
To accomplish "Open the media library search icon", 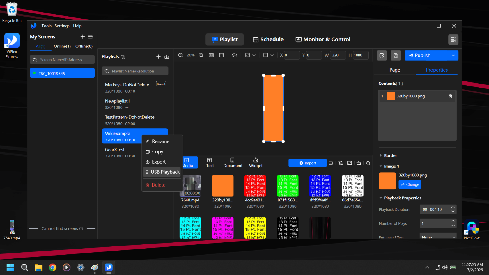I will (x=368, y=163).
